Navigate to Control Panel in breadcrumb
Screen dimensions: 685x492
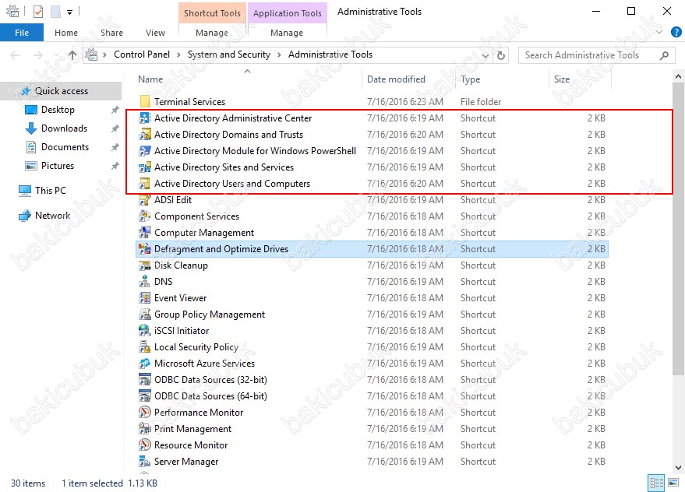pos(142,54)
